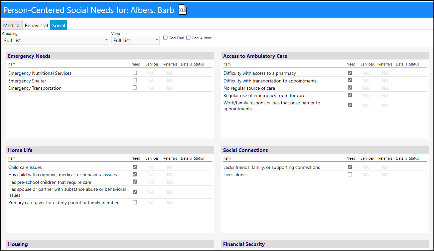The height and width of the screenshot is (251, 434).
Task: Check Need for Emergency Nutritional Services
Action: click(x=135, y=73)
